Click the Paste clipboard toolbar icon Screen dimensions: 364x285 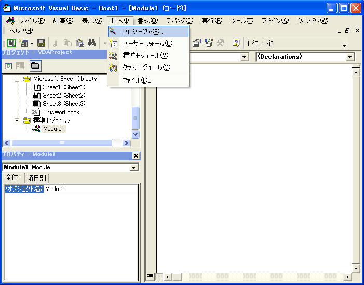pos(79,43)
